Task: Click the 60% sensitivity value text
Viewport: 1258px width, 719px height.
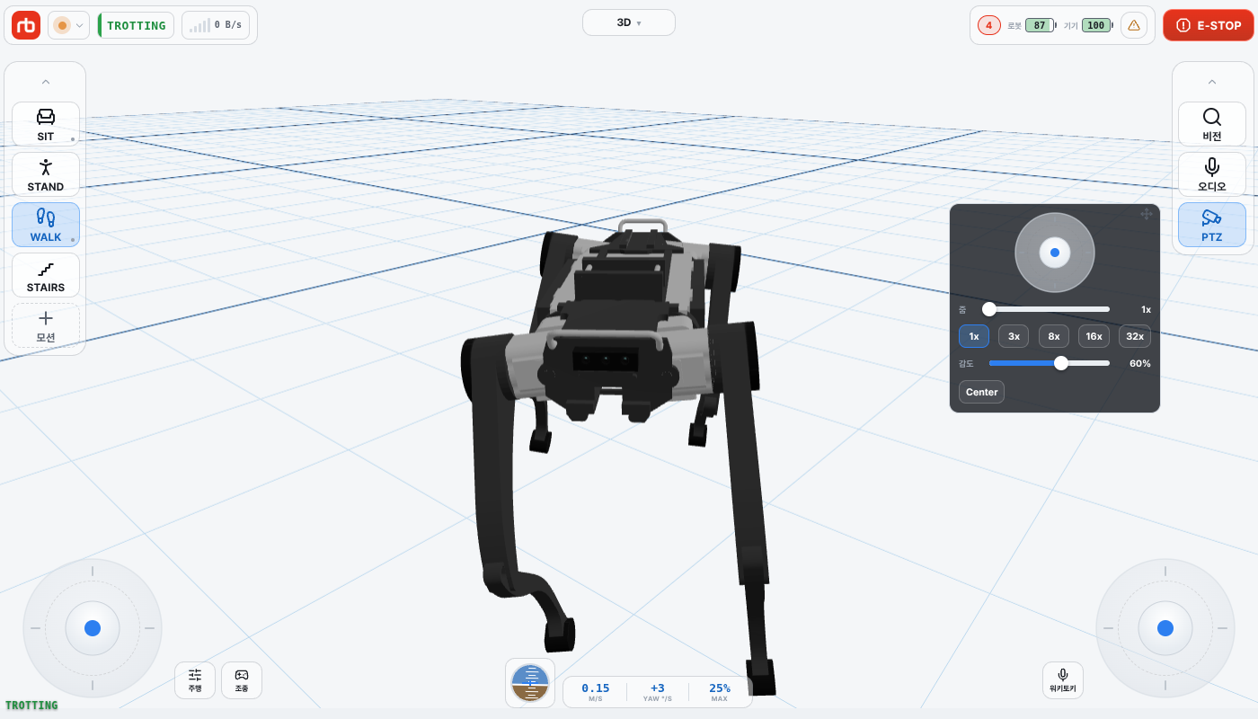Action: tap(1140, 363)
